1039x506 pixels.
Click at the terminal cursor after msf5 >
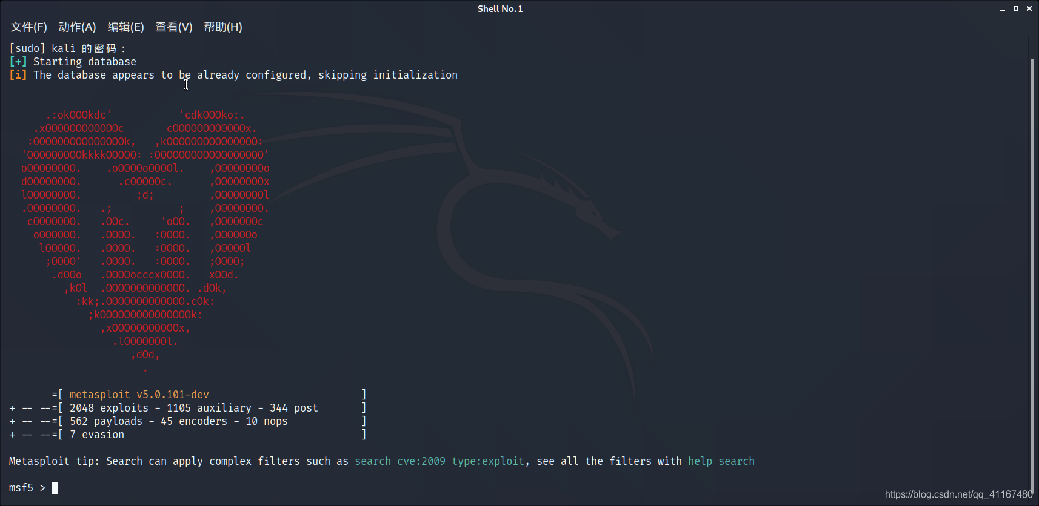(55, 488)
